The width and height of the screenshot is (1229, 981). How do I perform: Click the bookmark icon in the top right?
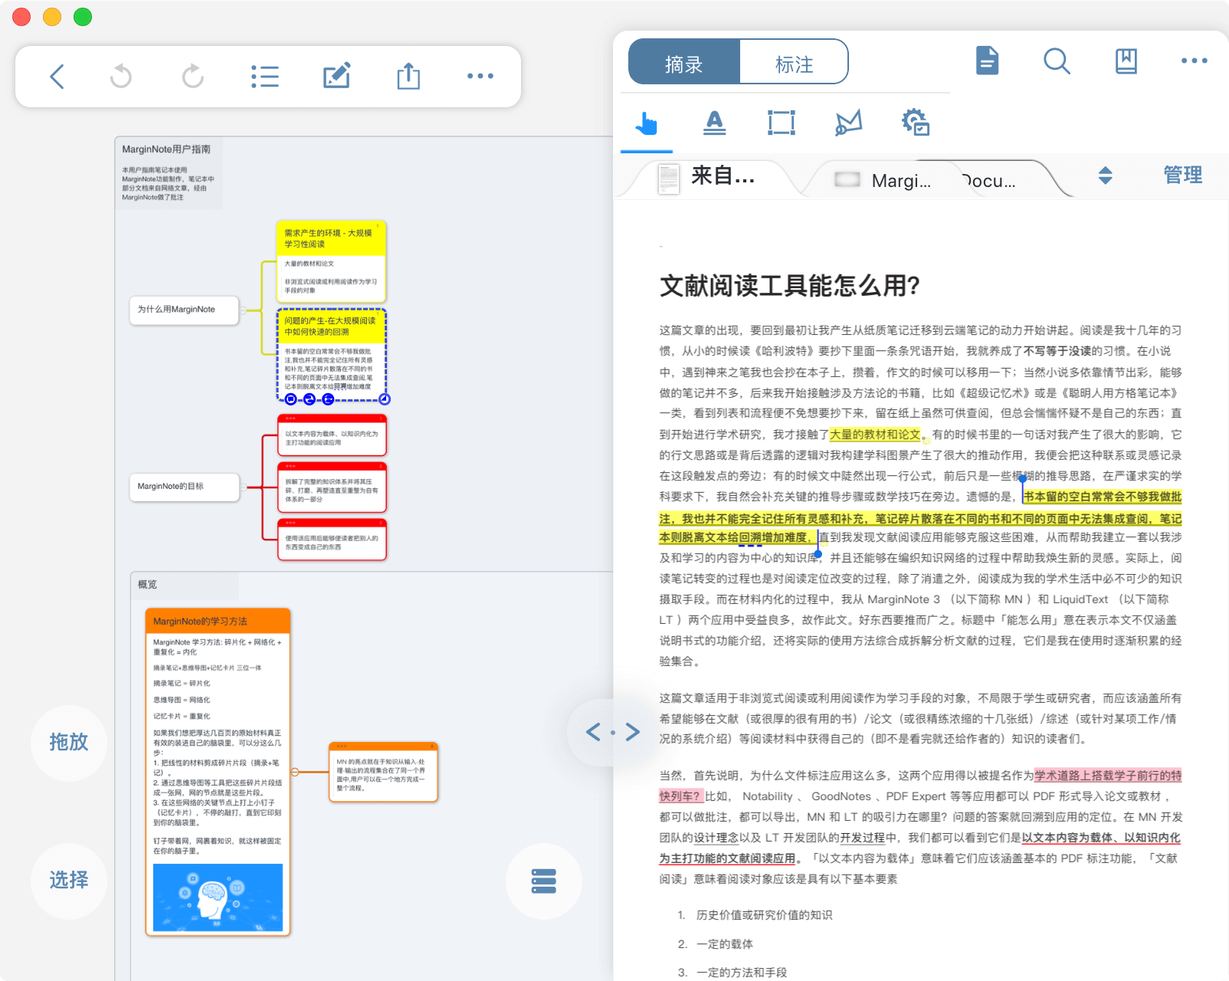[1125, 61]
